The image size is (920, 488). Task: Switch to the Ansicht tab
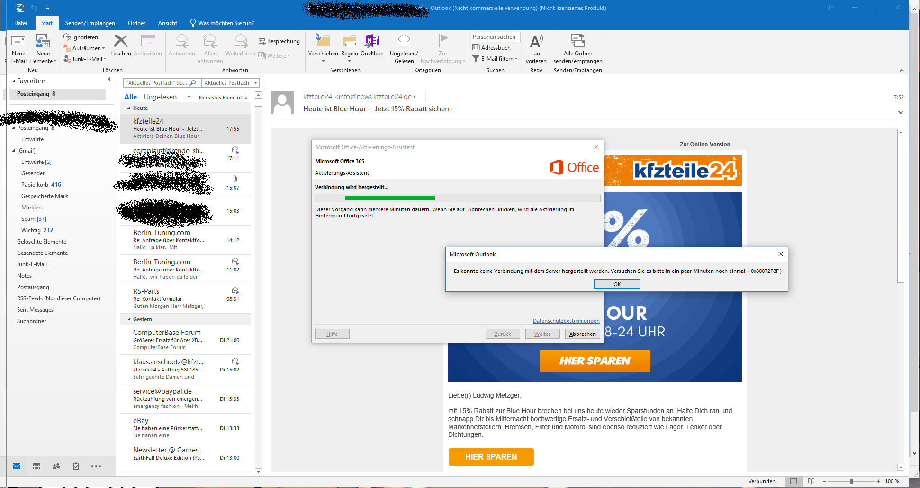click(x=168, y=23)
